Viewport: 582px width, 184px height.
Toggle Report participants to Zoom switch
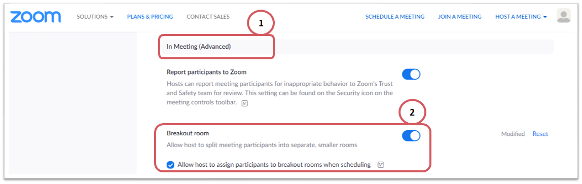coord(411,74)
